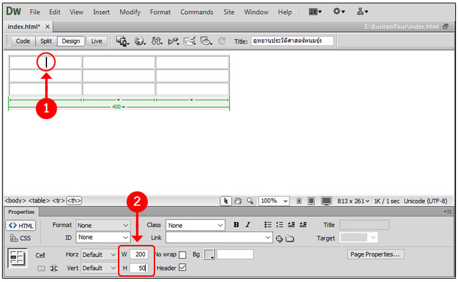Enable the No wrap checkbox
Screen dimensions: 458x282
coord(182,255)
